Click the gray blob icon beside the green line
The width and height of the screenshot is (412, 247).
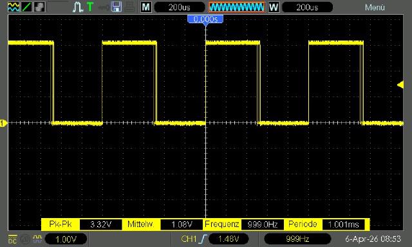pyautogui.click(x=39, y=7)
